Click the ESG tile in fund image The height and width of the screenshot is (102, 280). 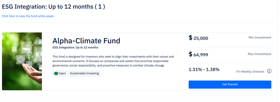38,54
